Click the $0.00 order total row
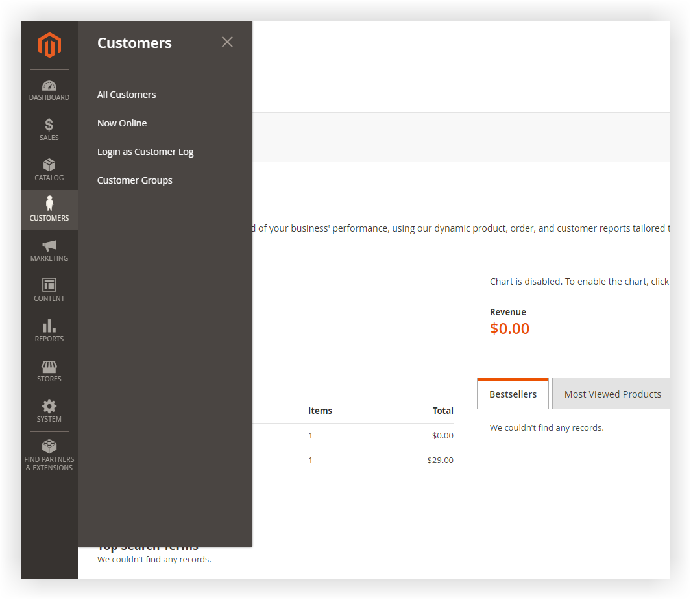 coord(442,436)
